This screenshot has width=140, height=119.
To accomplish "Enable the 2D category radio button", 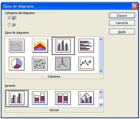I will (x=9, y=18).
